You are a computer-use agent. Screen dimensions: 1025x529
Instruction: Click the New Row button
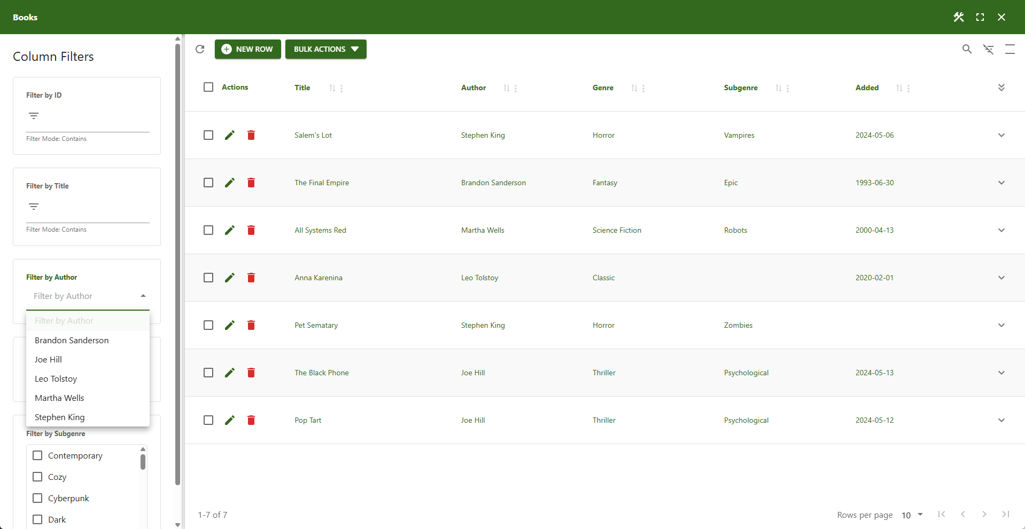tap(247, 49)
